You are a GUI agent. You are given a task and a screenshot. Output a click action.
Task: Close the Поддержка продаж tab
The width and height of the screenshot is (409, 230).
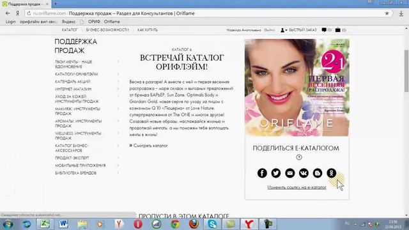click(47, 4)
